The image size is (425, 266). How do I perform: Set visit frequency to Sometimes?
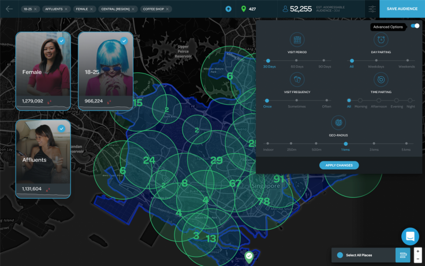tap(297, 101)
